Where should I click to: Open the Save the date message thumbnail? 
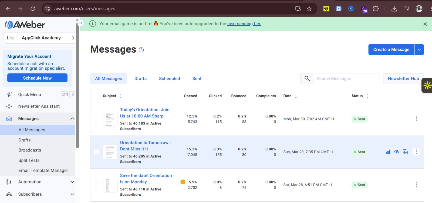(x=110, y=185)
